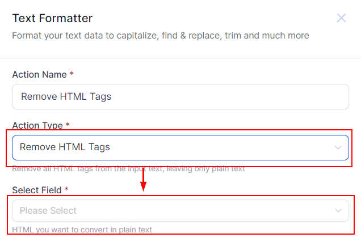
Task: Click the "Please Select" placeholder text
Action: 48,211
